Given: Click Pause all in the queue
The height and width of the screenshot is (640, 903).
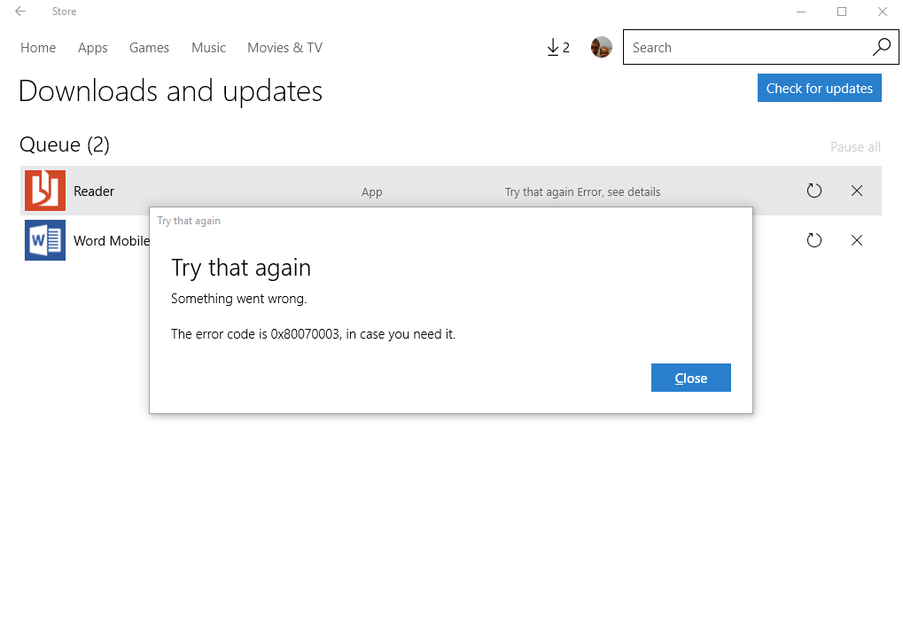Looking at the screenshot, I should 854,147.
